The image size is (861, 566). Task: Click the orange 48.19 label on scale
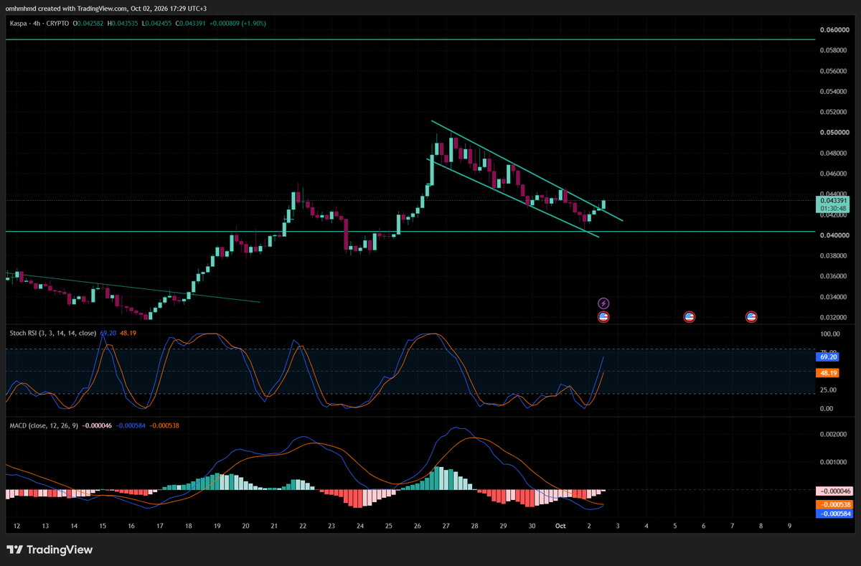(x=829, y=373)
